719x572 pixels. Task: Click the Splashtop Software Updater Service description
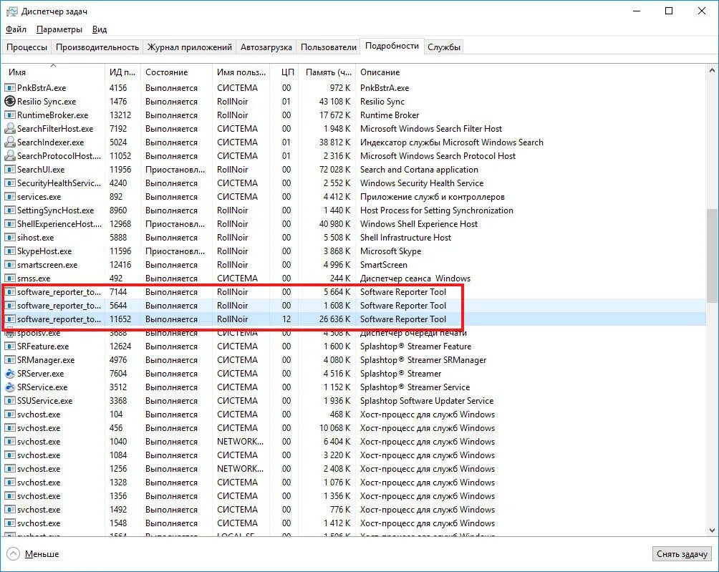point(427,401)
